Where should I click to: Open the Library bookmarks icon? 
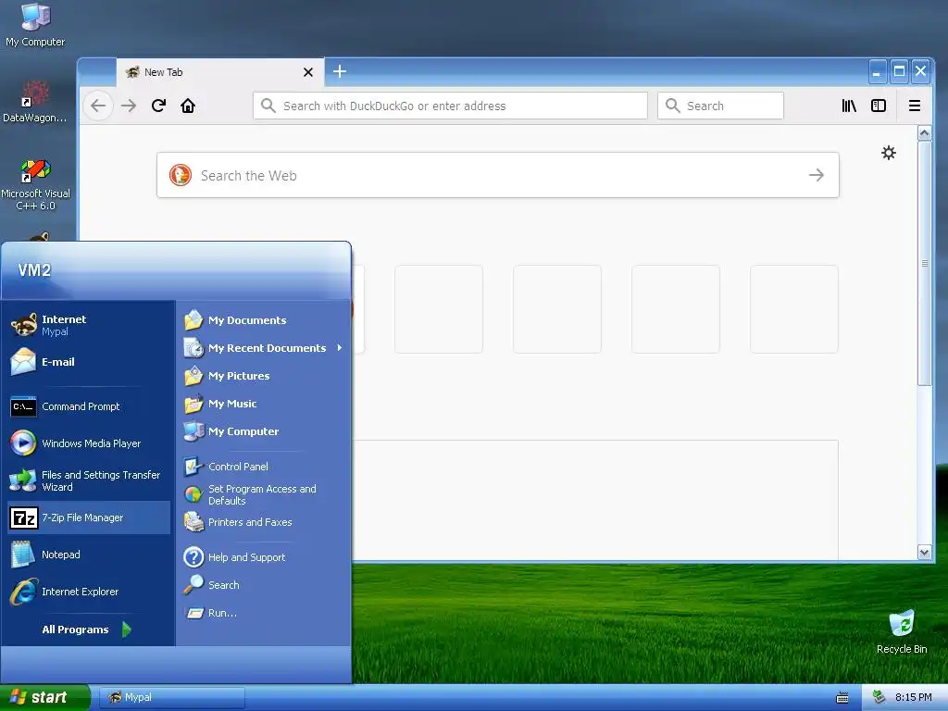[x=849, y=106]
